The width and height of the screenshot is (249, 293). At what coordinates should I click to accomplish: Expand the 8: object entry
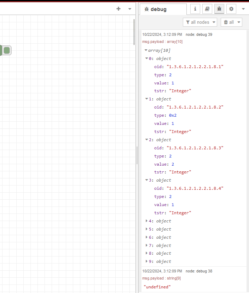[146, 253]
